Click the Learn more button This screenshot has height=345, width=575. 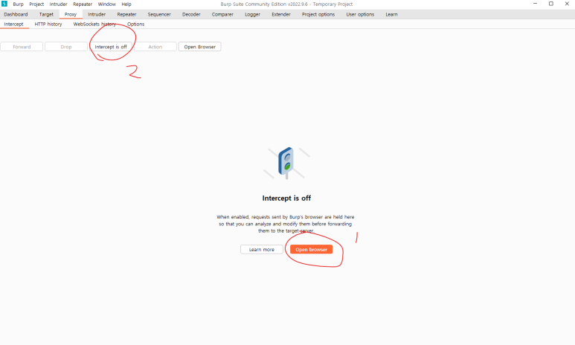261,249
